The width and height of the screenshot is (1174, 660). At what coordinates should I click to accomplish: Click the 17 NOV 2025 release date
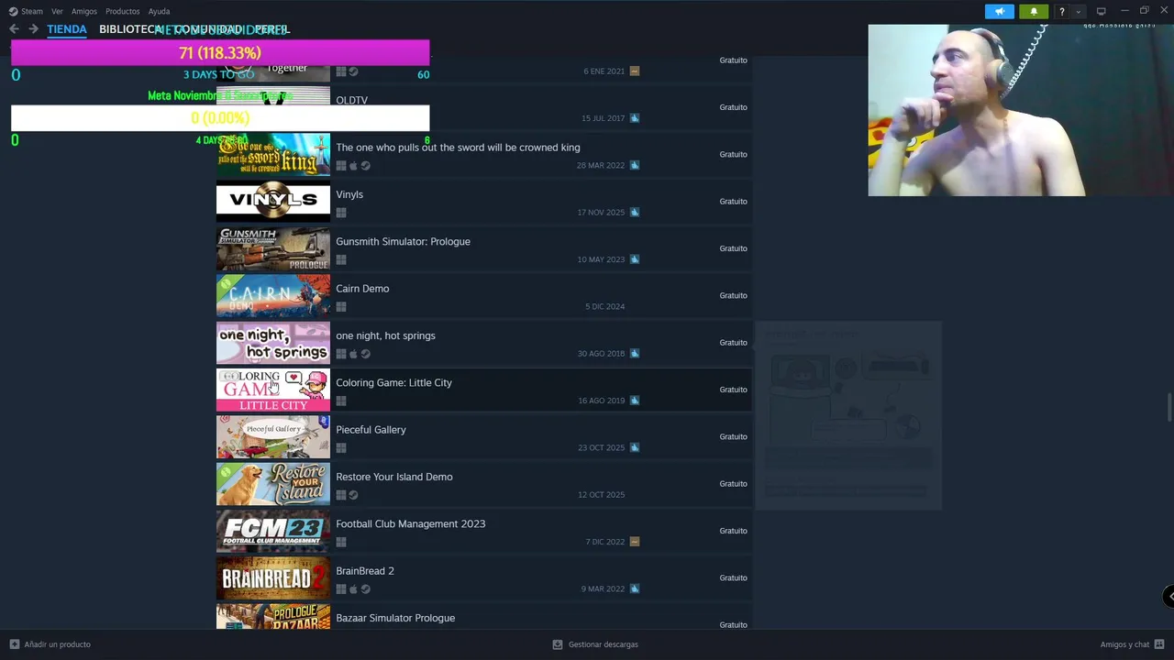tap(601, 213)
